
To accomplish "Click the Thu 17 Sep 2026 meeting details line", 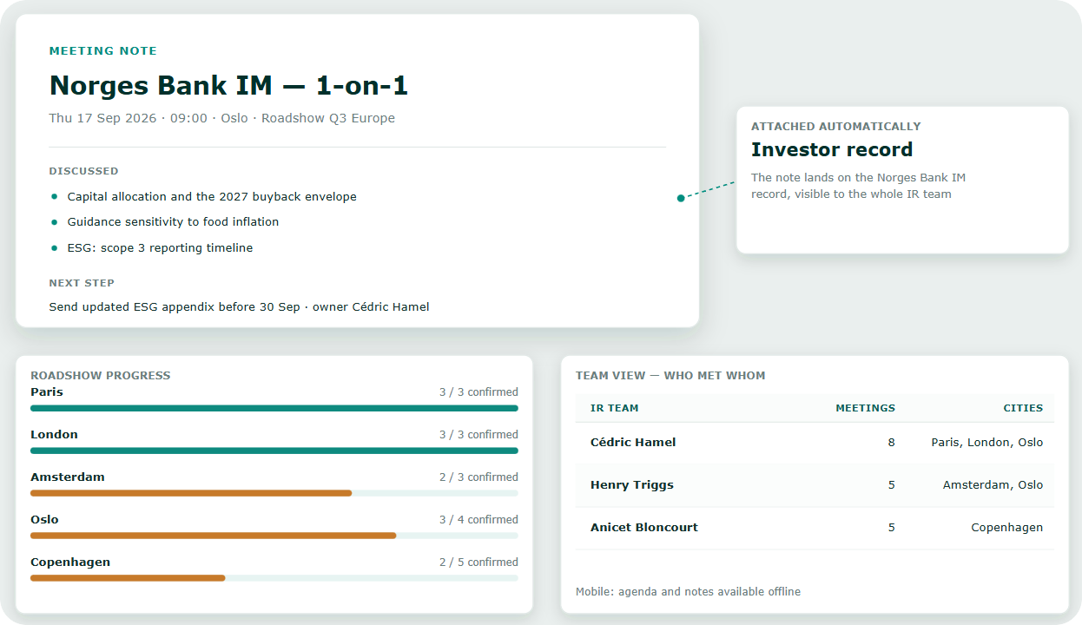I will 222,118.
